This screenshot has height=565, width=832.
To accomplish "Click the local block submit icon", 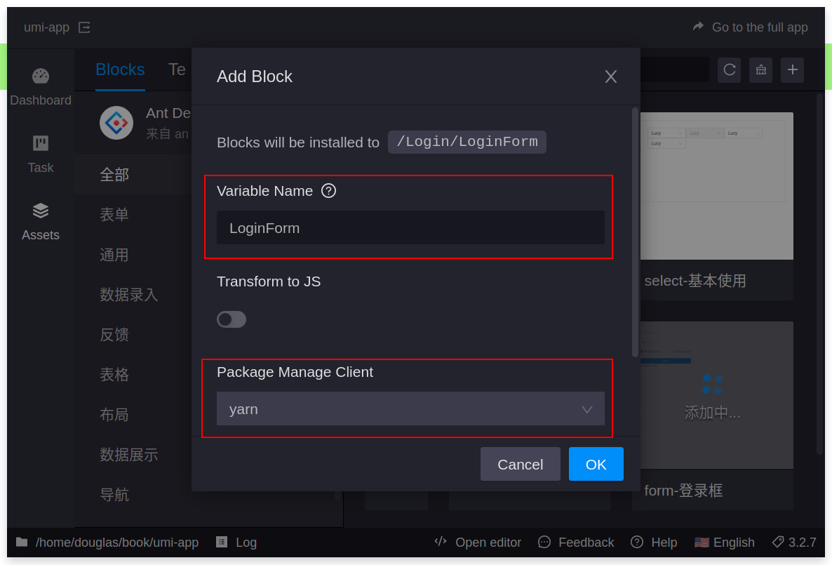I will [760, 70].
